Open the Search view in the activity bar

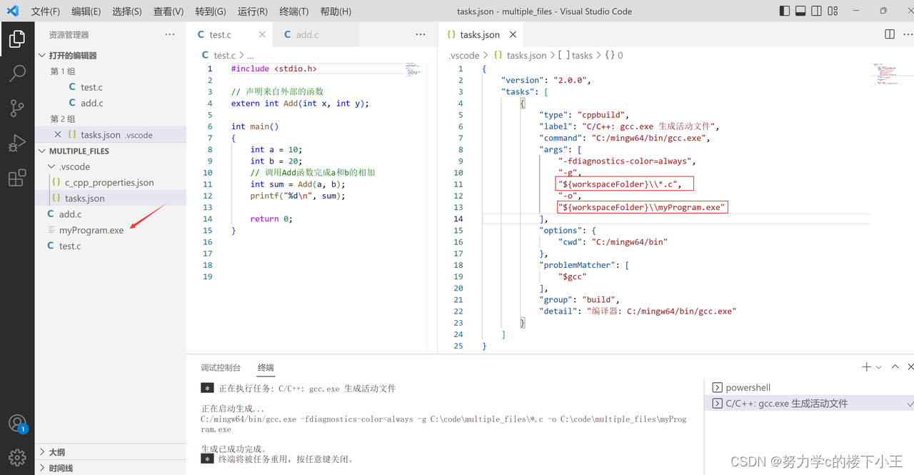[x=18, y=74]
